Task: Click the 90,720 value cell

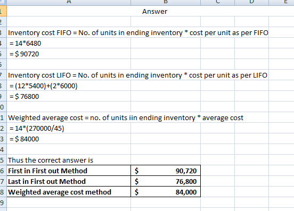Action: [166, 171]
